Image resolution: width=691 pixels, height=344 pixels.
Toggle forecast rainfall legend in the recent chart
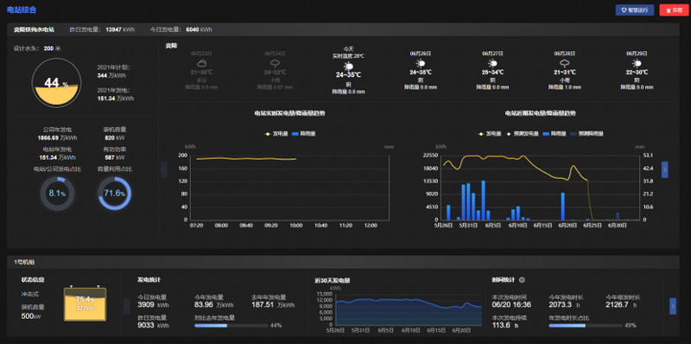coord(586,134)
